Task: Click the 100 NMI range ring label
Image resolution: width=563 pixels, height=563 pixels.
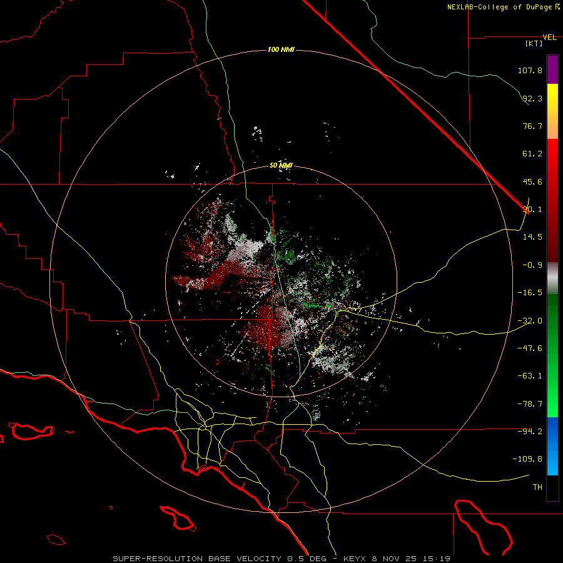Action: point(281,49)
